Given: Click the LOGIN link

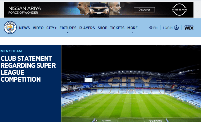Looking at the screenshot, I should (x=168, y=28).
